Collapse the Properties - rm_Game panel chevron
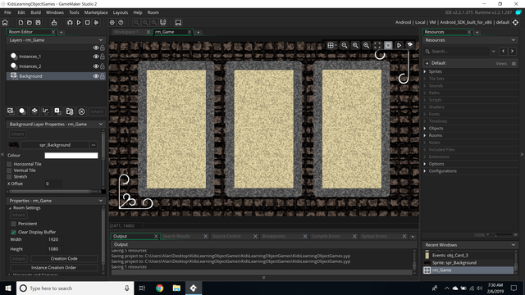The width and height of the screenshot is (525, 295). [101, 201]
